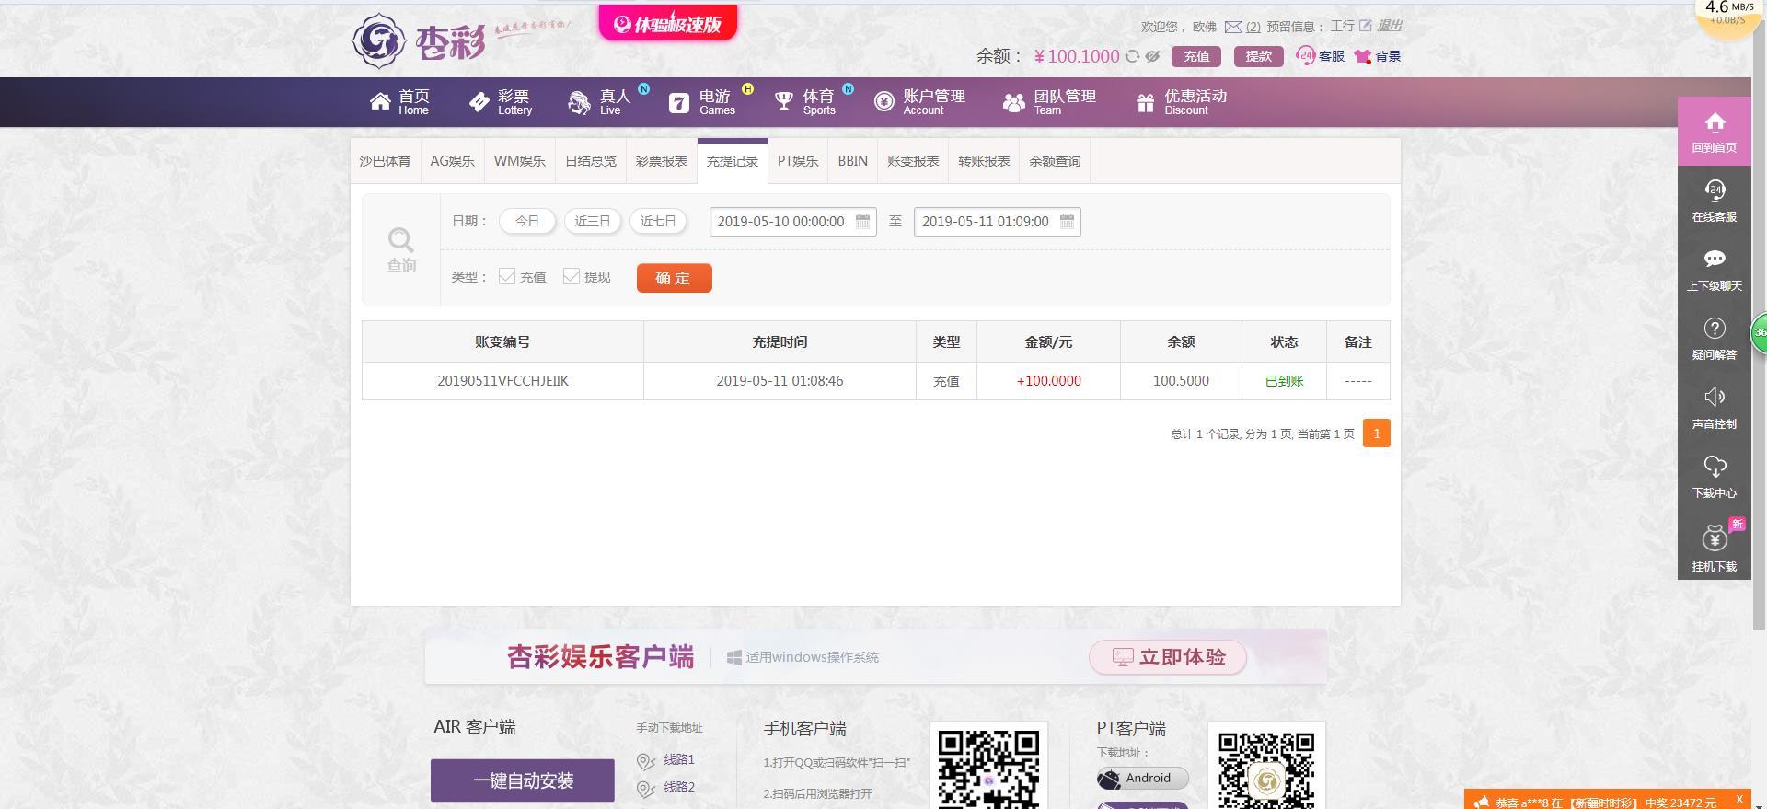Open the 真人 Live menu
1767x809 pixels.
tap(600, 102)
